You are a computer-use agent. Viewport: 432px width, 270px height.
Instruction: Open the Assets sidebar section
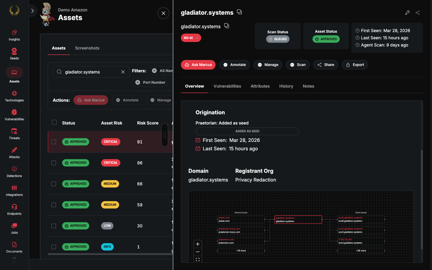click(14, 75)
